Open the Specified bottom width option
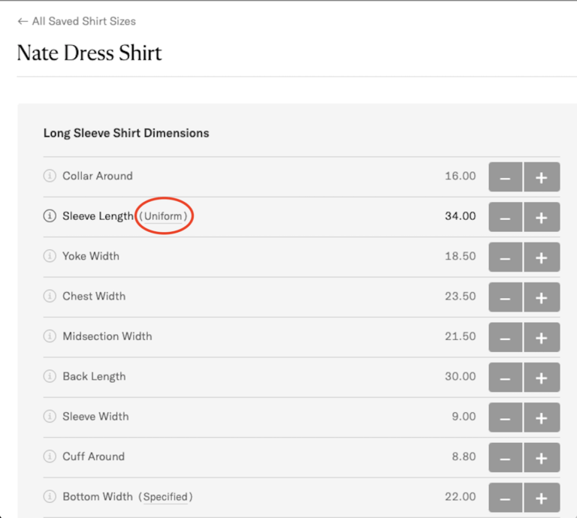Viewport: 577px width, 518px height. pyautogui.click(x=165, y=497)
